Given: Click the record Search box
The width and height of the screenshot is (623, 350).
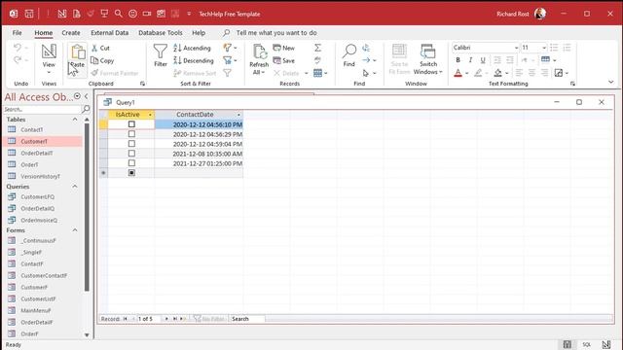Looking at the screenshot, I should [x=247, y=319].
